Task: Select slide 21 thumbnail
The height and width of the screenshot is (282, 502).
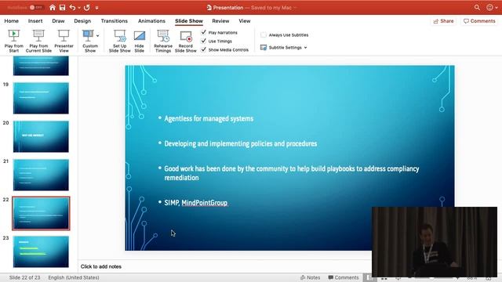Action: [41, 175]
